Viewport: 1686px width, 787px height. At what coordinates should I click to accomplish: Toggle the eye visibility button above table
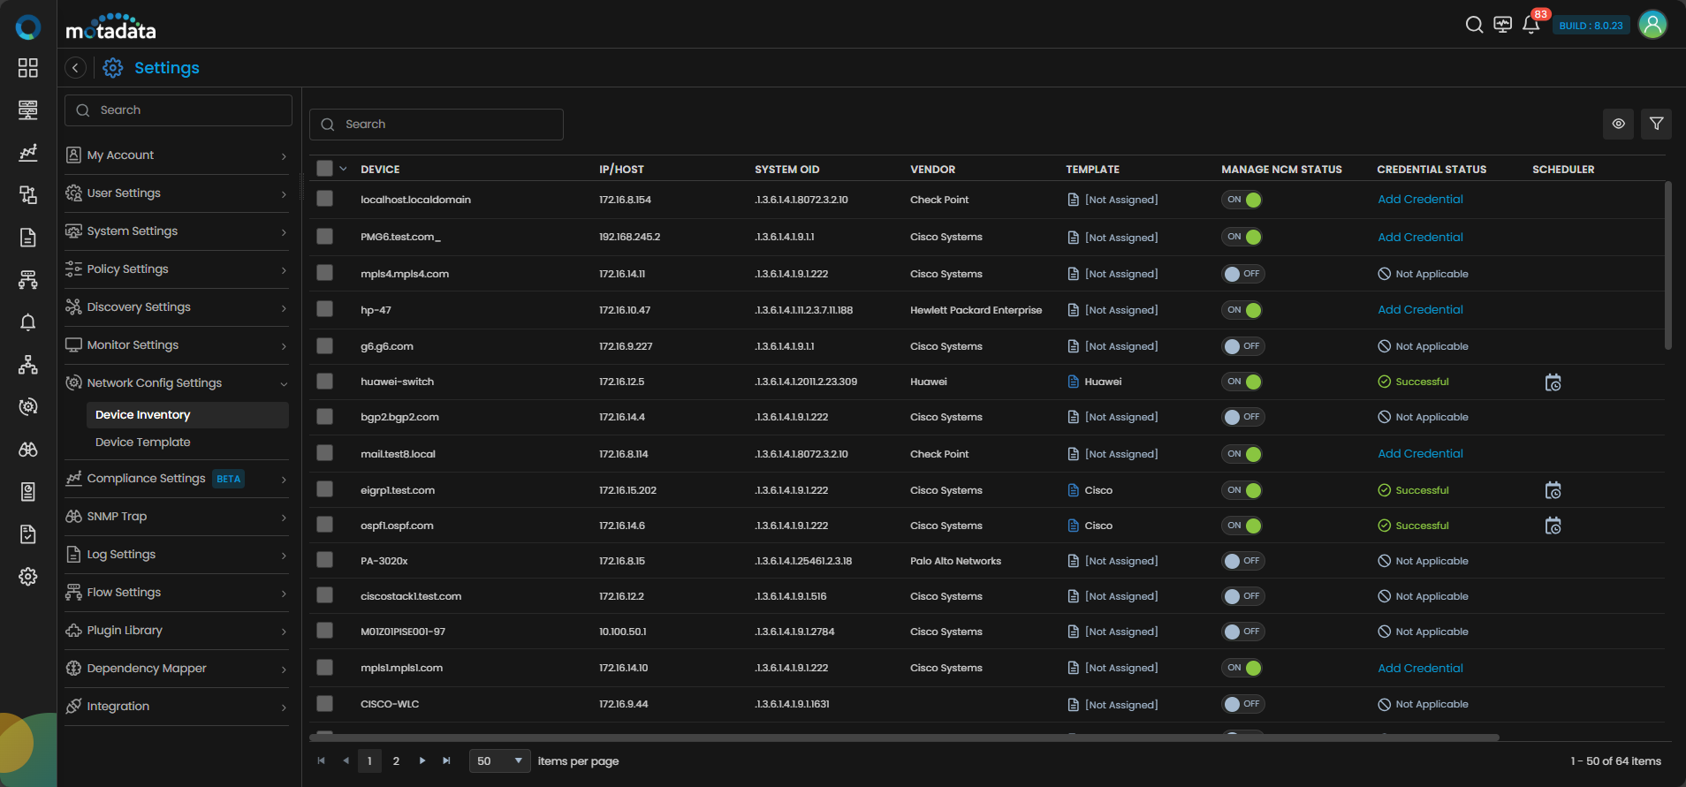[1618, 125]
